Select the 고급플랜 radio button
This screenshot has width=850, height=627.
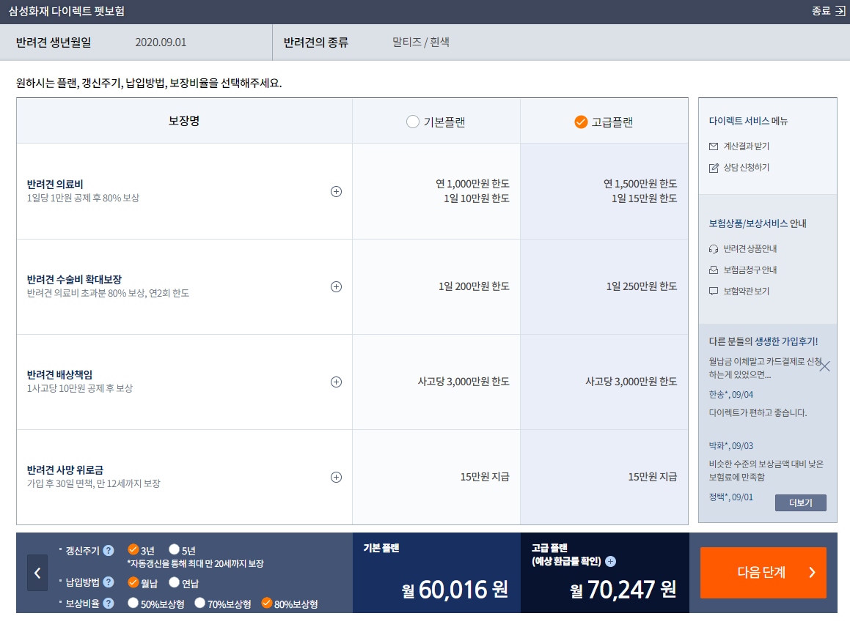tap(581, 122)
